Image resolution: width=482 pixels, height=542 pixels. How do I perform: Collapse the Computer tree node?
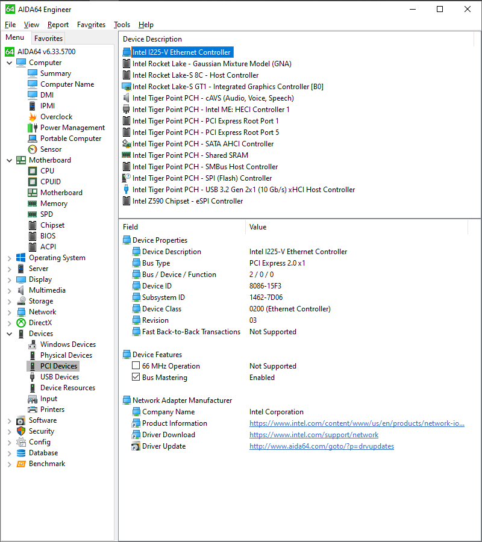tap(9, 63)
